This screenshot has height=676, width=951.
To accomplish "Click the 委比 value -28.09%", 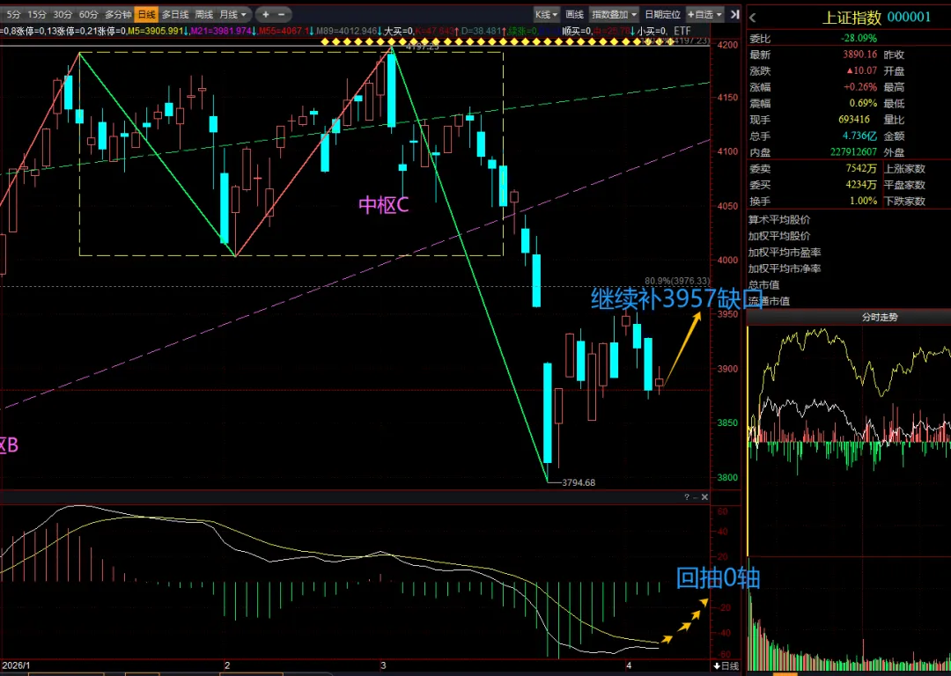I will (859, 38).
